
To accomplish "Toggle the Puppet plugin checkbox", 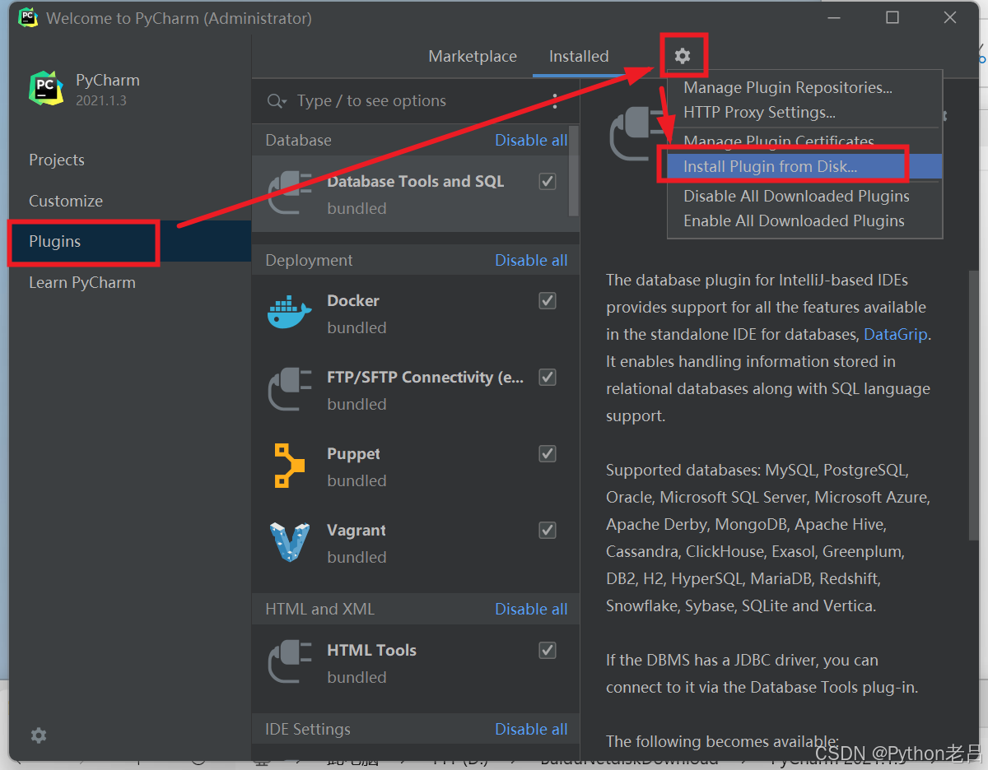I will [x=548, y=453].
